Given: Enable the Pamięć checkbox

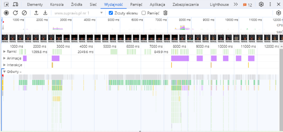Looking at the screenshot, I should pos(144,13).
